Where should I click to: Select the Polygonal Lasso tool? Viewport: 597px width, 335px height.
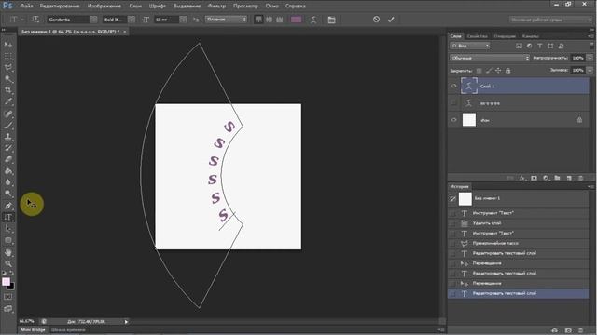(x=8, y=68)
